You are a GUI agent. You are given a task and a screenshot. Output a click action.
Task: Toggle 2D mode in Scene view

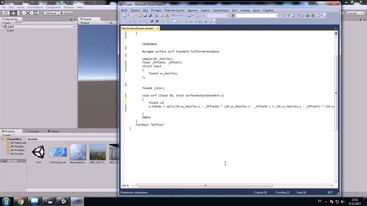coord(111,23)
